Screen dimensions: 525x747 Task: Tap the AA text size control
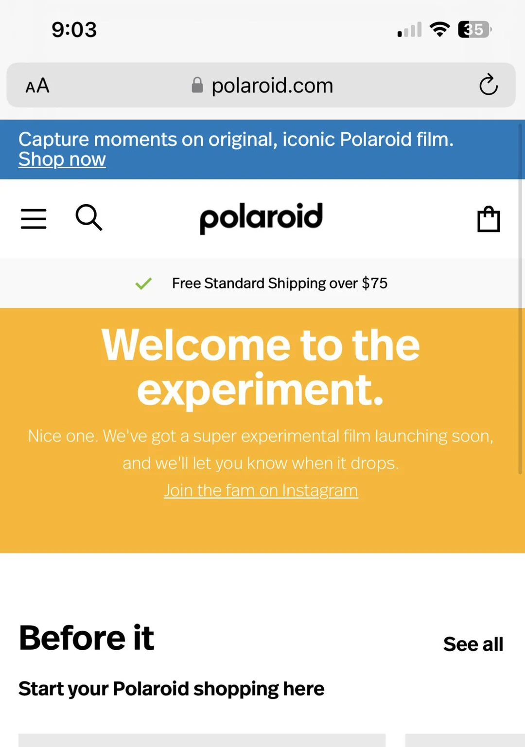[36, 86]
